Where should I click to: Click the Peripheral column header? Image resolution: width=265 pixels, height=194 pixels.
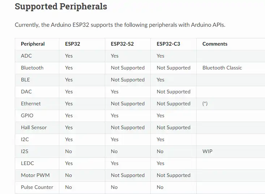(x=33, y=44)
